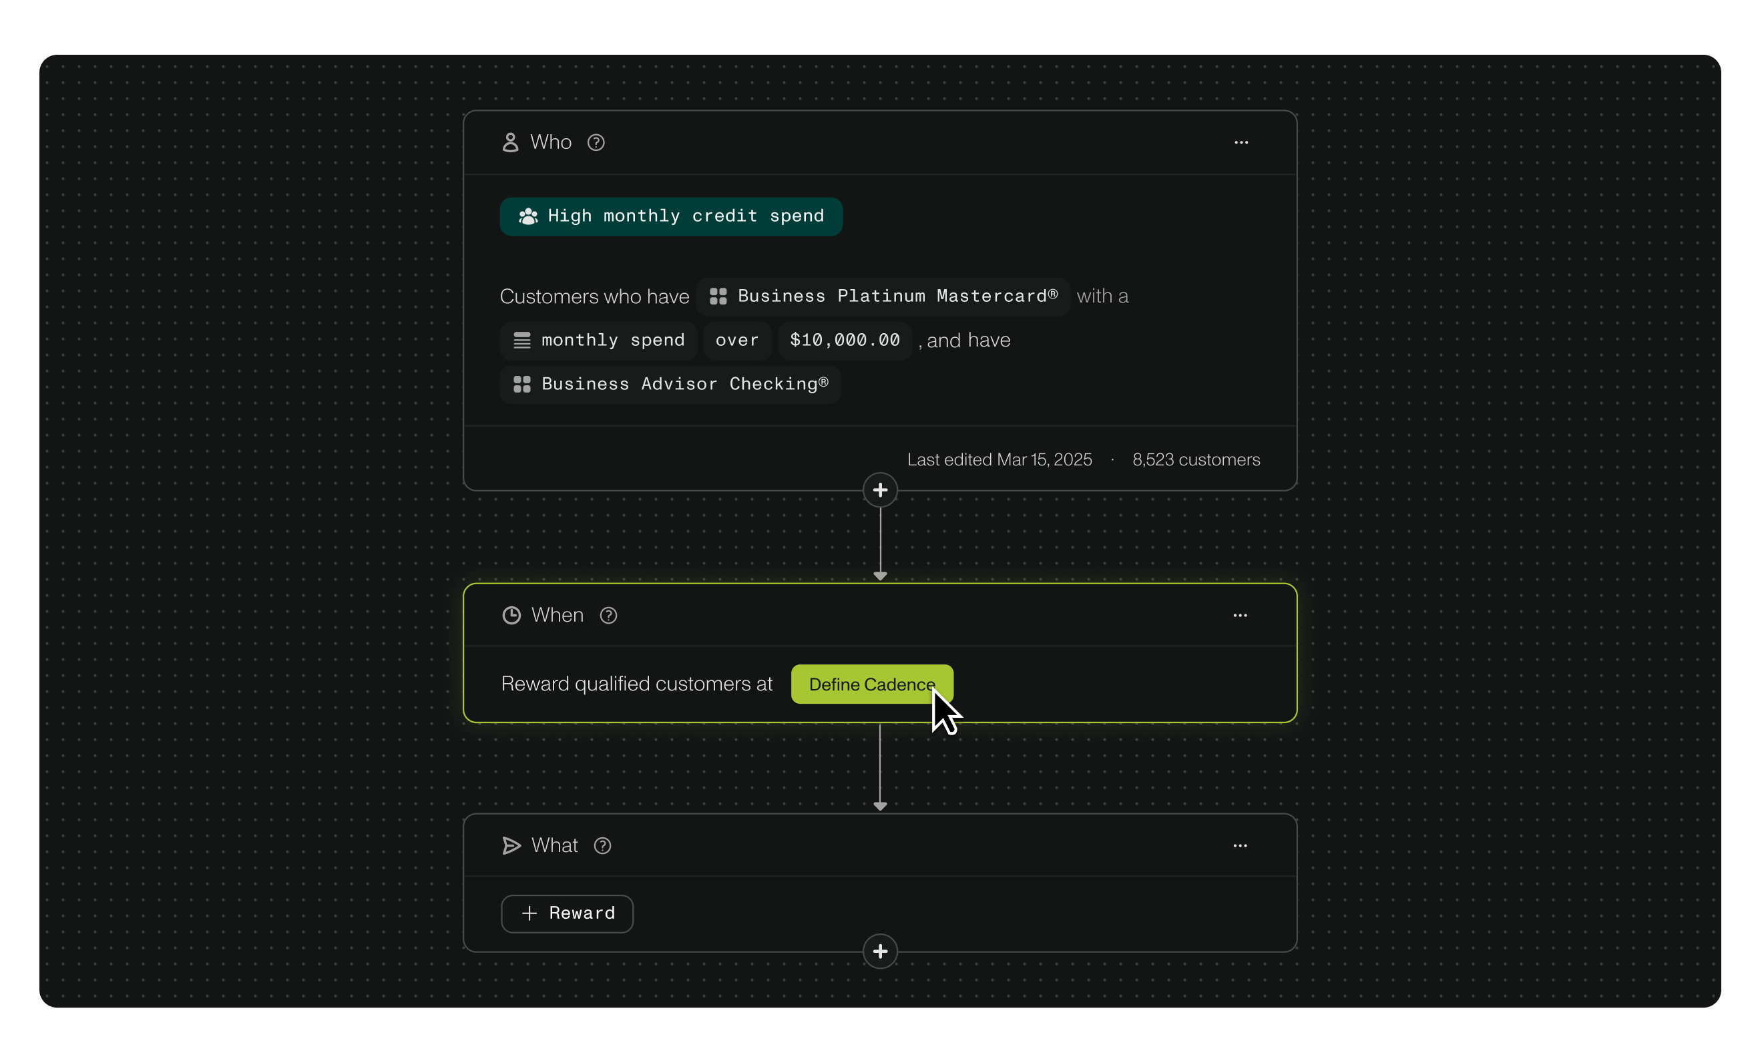This screenshot has height=1063, width=1760.
Task: Change the 'over' comparison operator chip
Action: 736,341
